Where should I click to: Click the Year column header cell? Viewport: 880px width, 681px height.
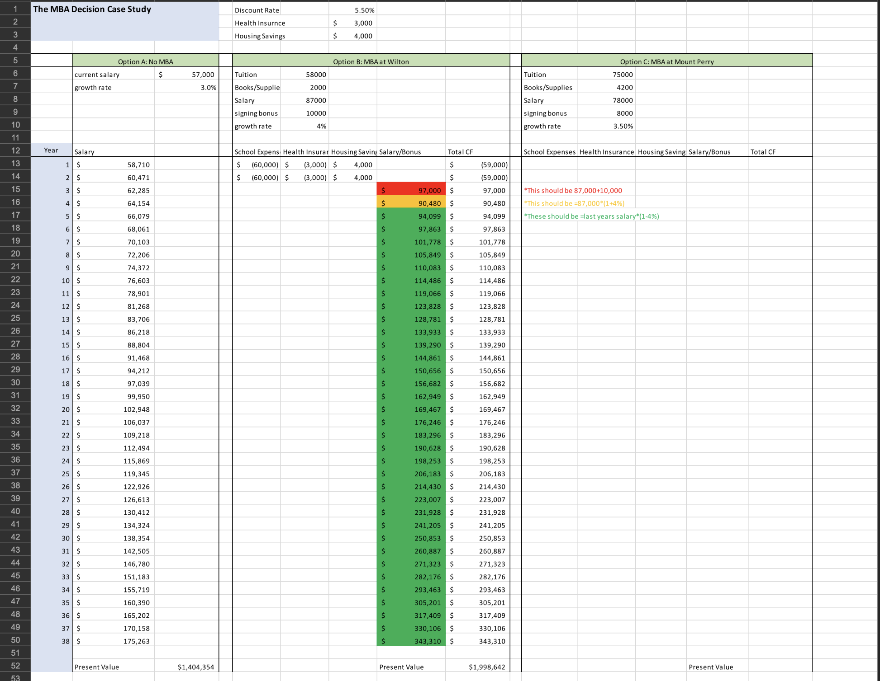coord(51,150)
